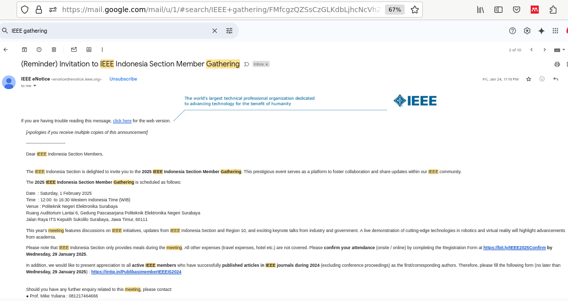Viewport: 568px width, 301px height.
Task: Open the More options three-dot menu
Action: 102,49
